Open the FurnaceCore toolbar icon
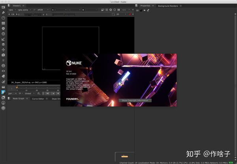This screenshot has height=164, width=237. point(3,97)
